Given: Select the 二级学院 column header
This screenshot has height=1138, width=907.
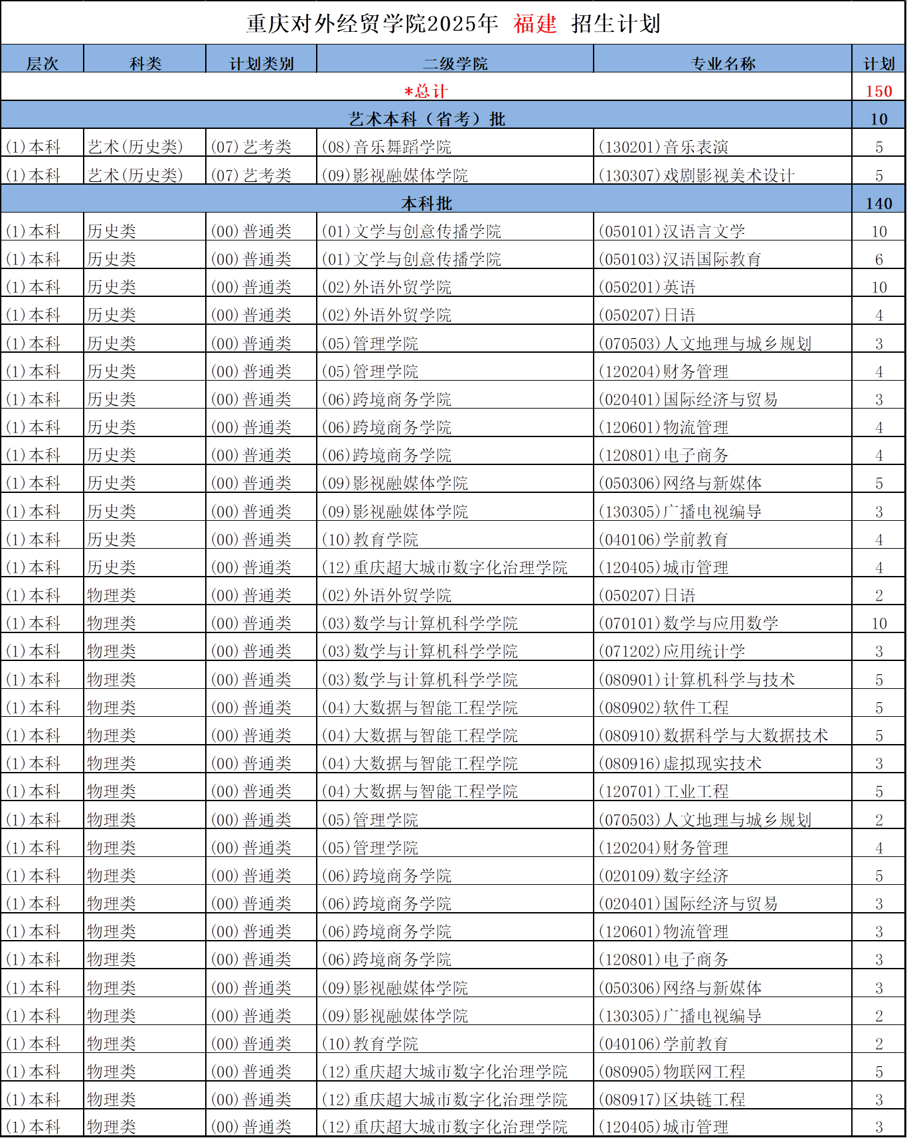Looking at the screenshot, I should point(455,63).
